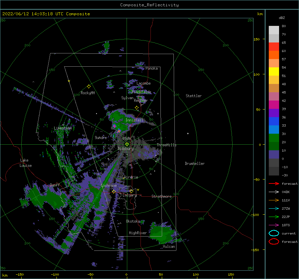Click the Stettler town label
The width and height of the screenshot is (299, 279).
click(194, 96)
